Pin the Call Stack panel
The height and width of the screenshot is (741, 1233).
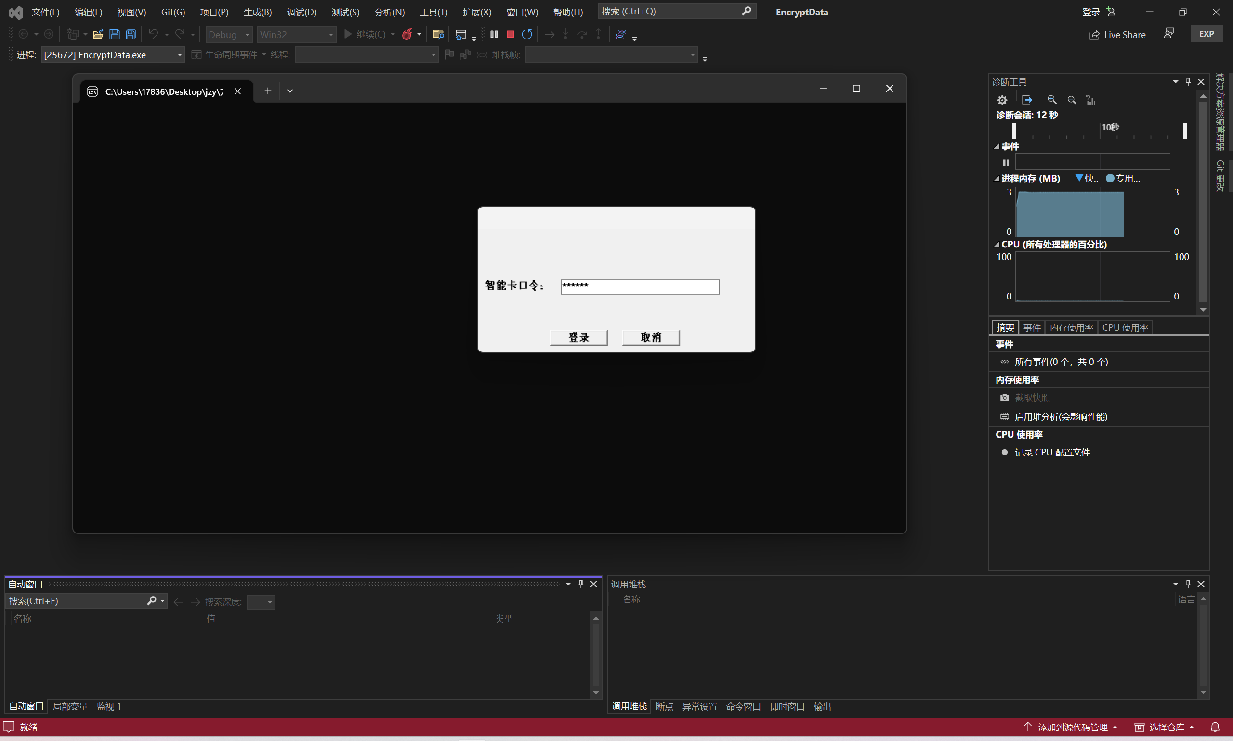click(x=1188, y=584)
